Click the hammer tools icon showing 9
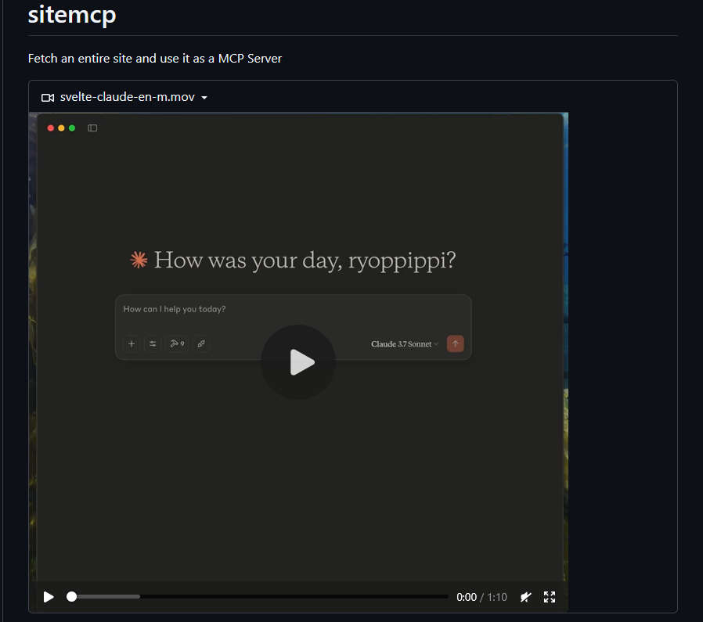 tap(178, 343)
